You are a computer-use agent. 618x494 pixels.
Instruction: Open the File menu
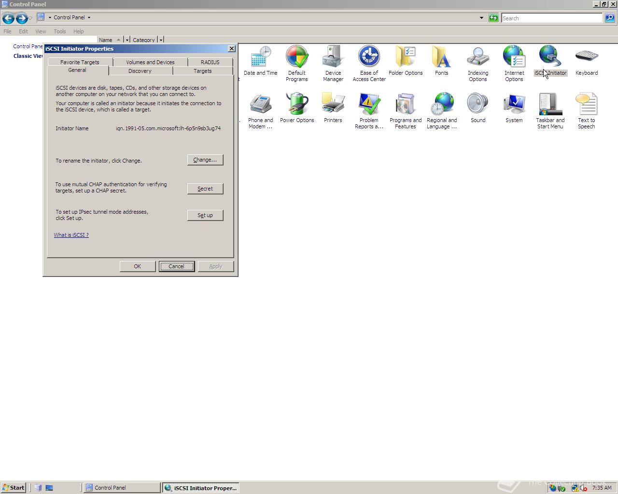[x=7, y=31]
